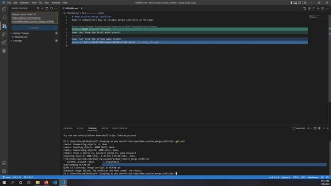Screen dimensions: 331x186
Task: Open the Extensions view
Action: coord(4,42)
